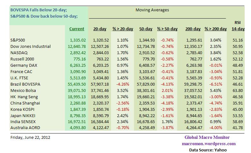The width and height of the screenshot is (251, 153).
Task: Click the Moving Averages heading
Action: pos(152,10)
